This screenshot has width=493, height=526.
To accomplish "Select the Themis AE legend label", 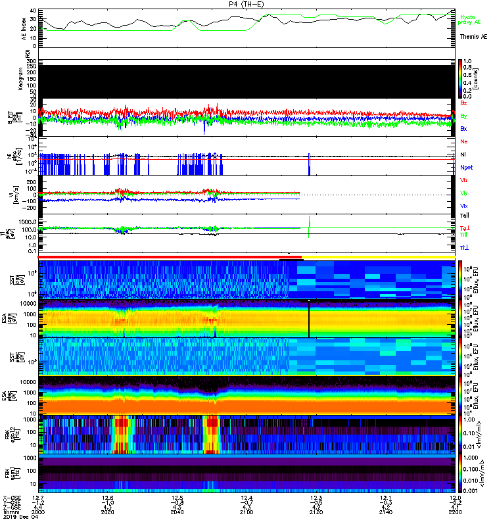I will tap(473, 37).
